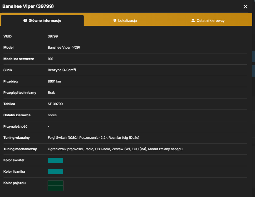Click the plate number SF 39799
255x197 pixels.
(x=55, y=104)
